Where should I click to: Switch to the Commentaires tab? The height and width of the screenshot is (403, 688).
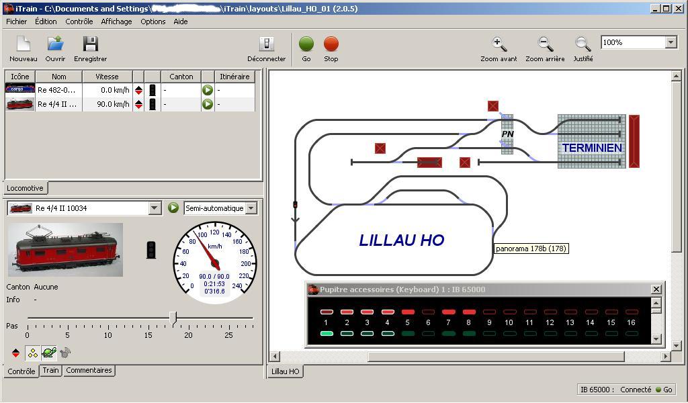point(89,370)
